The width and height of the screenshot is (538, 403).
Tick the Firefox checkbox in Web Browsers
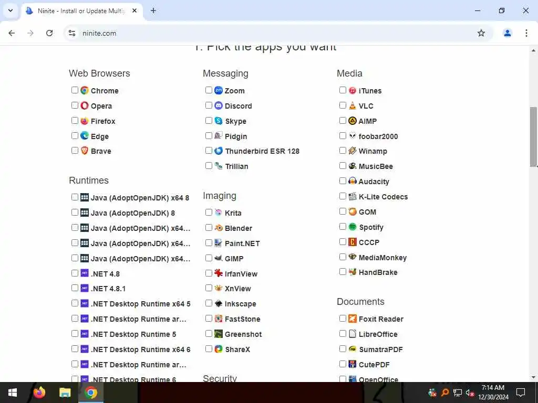(x=75, y=120)
